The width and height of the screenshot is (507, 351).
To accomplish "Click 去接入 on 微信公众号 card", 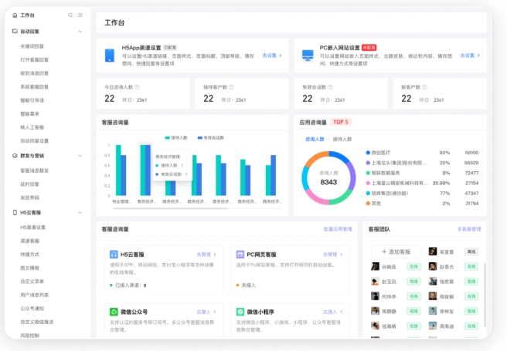I will tap(204, 312).
